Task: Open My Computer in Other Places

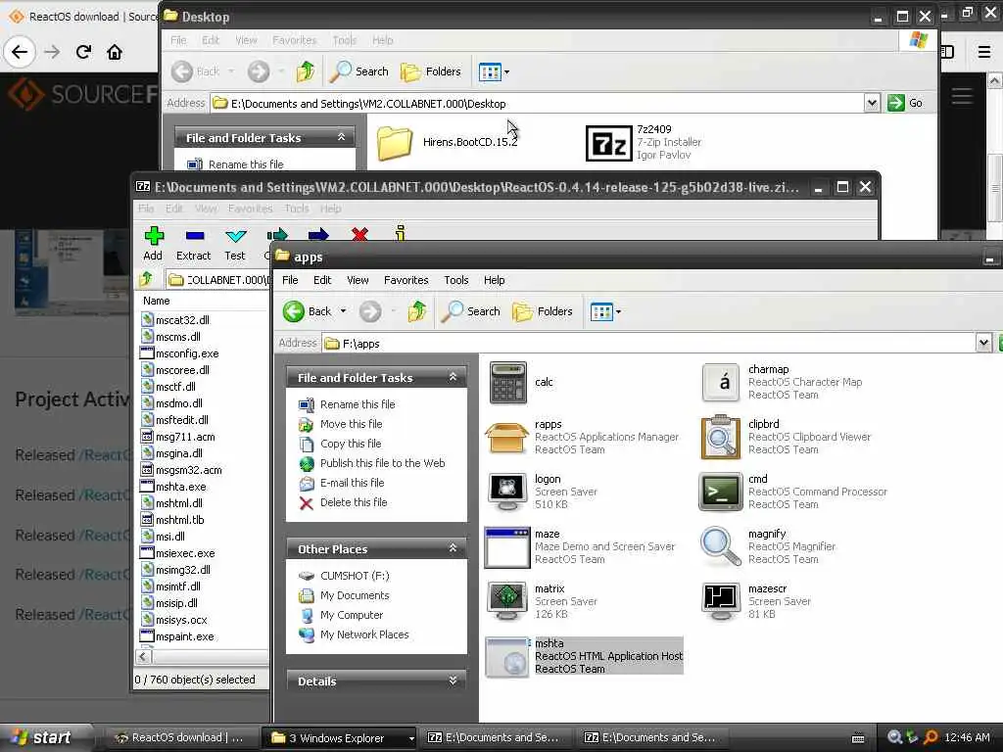Action: [352, 615]
